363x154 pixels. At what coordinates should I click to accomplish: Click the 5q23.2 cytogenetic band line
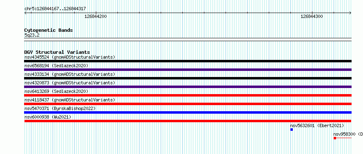188,40
